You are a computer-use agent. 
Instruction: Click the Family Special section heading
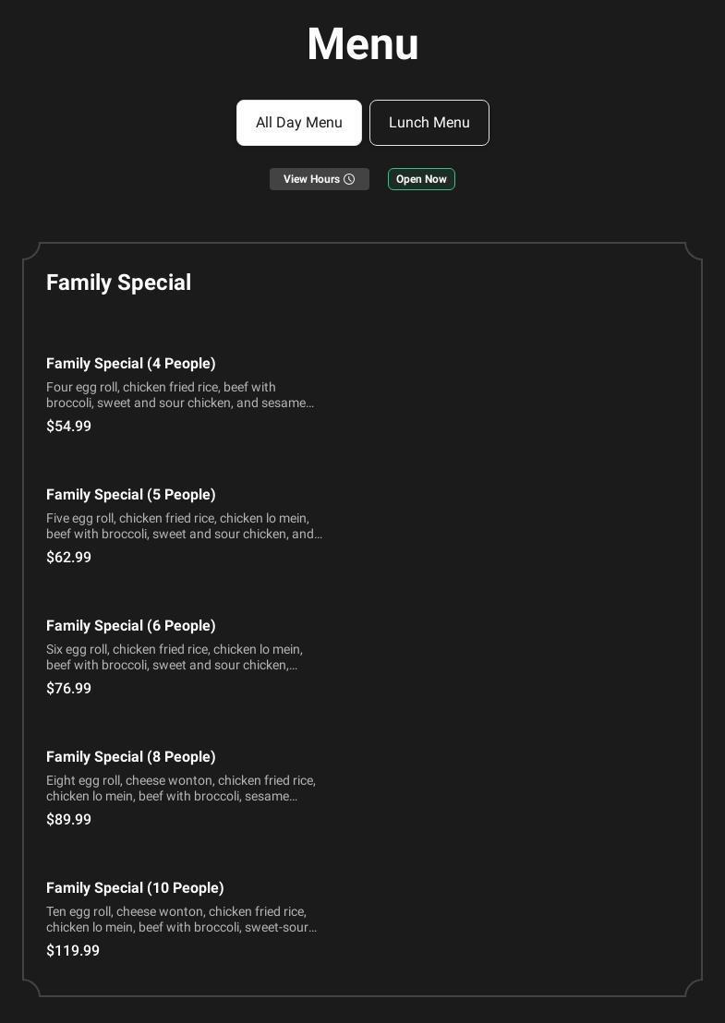[x=119, y=283]
